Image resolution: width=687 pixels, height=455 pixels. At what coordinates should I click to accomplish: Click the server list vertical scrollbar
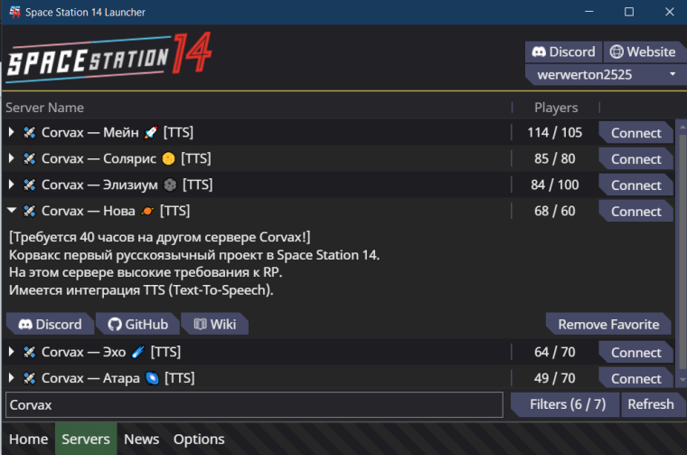(x=682, y=252)
